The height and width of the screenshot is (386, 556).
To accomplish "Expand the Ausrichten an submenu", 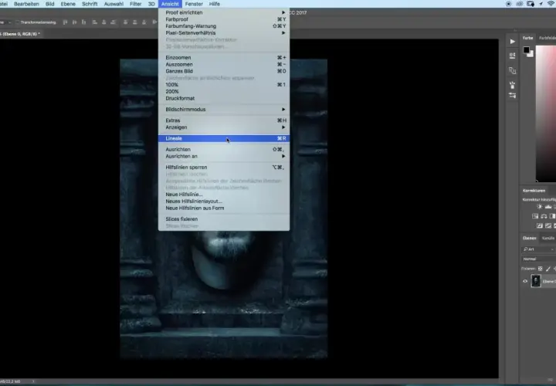I will 224,156.
